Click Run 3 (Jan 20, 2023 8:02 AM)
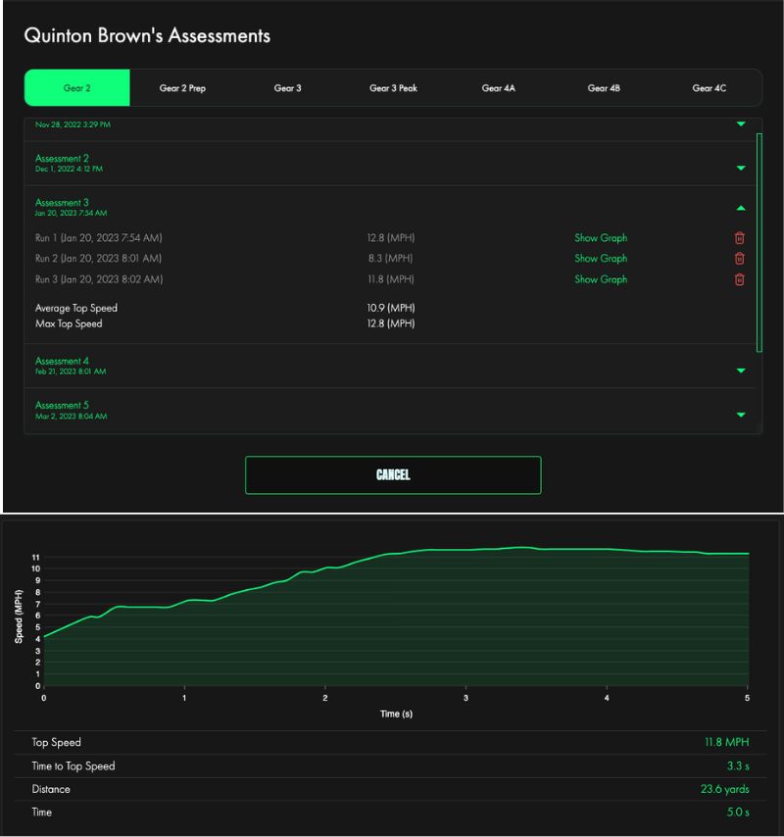784x837 pixels. pyautogui.click(x=99, y=279)
